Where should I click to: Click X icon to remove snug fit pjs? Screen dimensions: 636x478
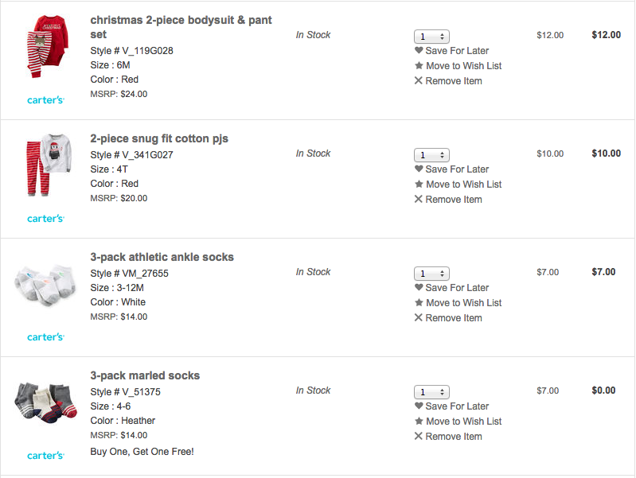[x=419, y=200]
